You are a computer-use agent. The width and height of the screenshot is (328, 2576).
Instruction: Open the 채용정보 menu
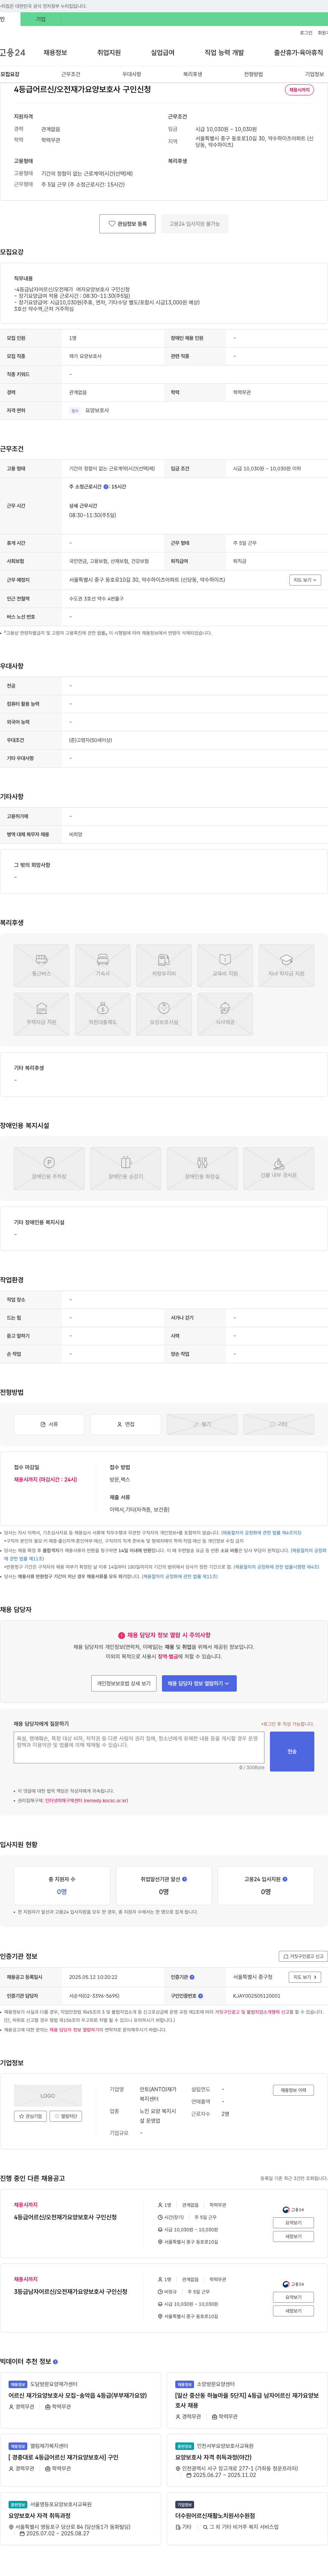point(55,52)
